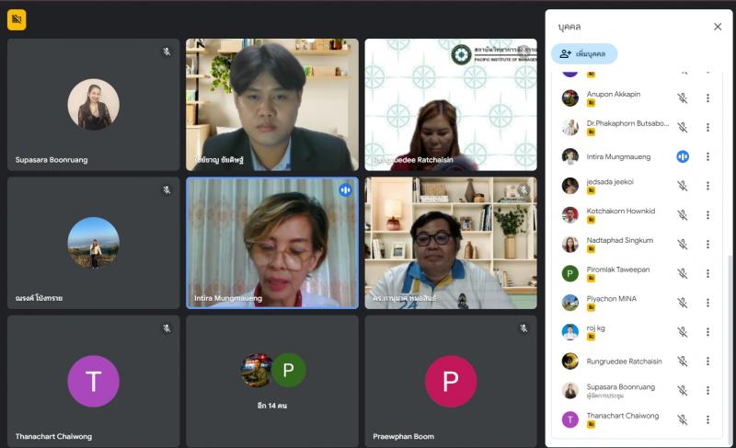The height and width of the screenshot is (448, 736).
Task: Click Intira Mungmaueng's avatar in people list
Action: (569, 156)
